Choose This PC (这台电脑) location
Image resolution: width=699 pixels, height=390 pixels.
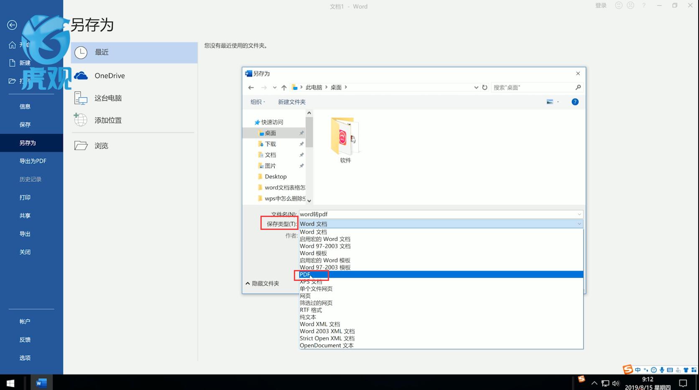point(80,98)
